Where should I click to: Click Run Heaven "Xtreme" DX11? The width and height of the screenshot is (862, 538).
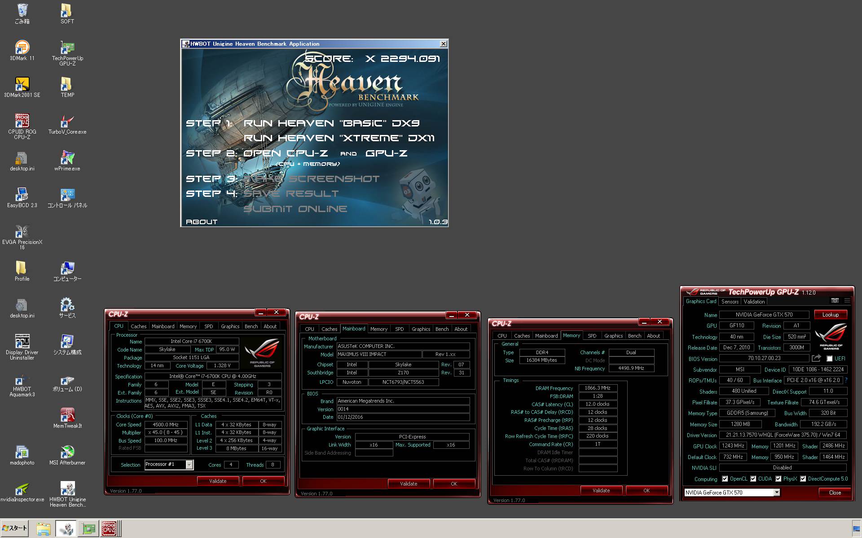tap(339, 138)
